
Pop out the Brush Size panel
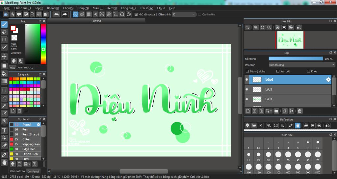330,135
